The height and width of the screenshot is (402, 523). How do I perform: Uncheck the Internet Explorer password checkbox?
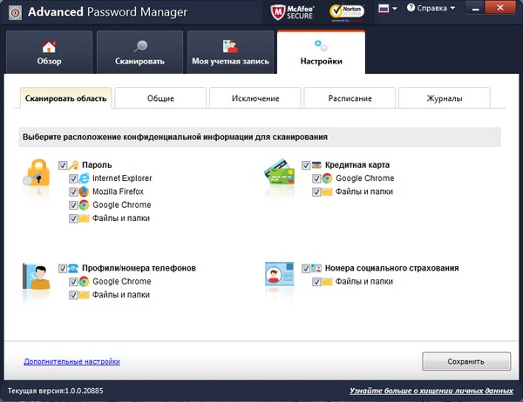(73, 178)
